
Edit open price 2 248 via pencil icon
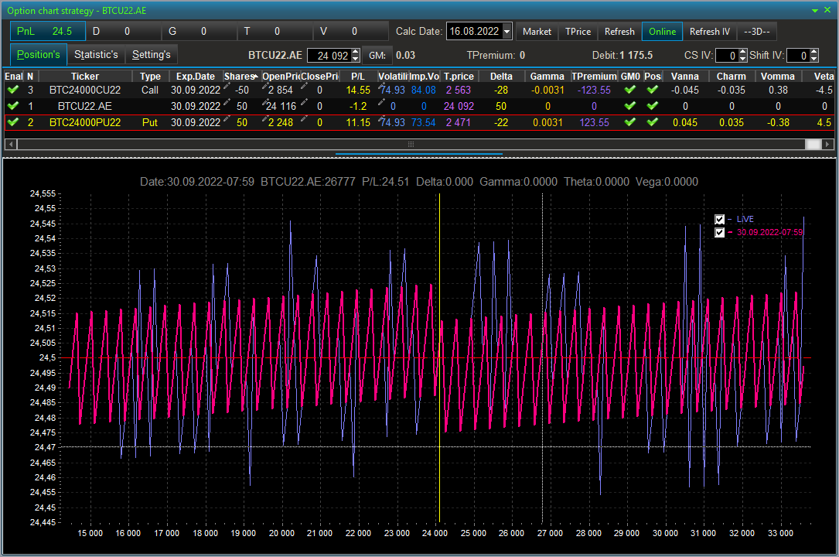click(265, 118)
